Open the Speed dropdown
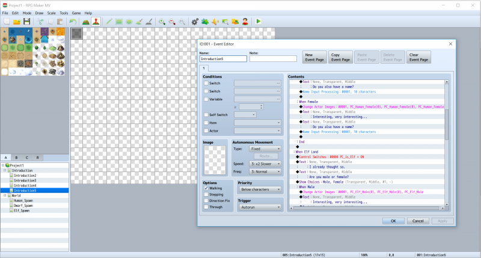The width and height of the screenshot is (481, 258). pos(265,164)
